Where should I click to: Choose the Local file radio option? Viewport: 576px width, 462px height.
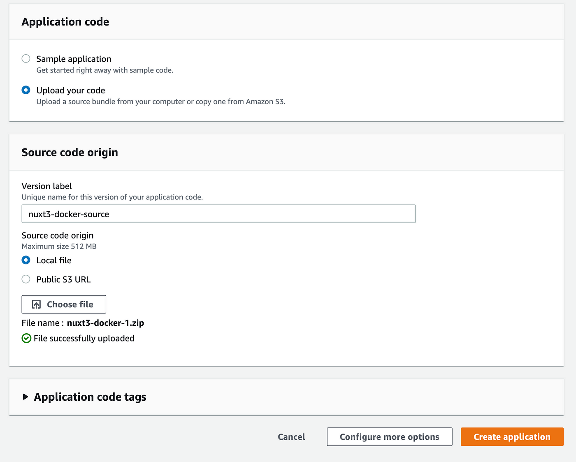pyautogui.click(x=26, y=260)
